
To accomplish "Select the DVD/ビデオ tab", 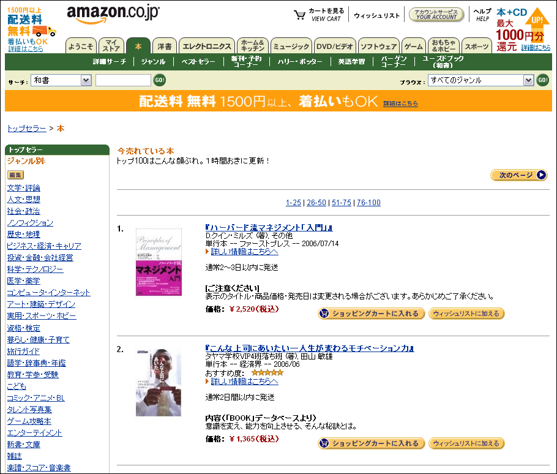I will [335, 46].
